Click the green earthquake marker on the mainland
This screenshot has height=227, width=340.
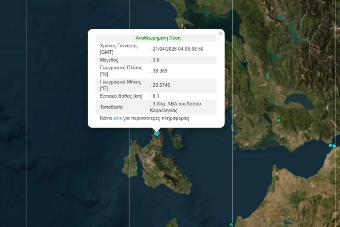tap(279, 120)
